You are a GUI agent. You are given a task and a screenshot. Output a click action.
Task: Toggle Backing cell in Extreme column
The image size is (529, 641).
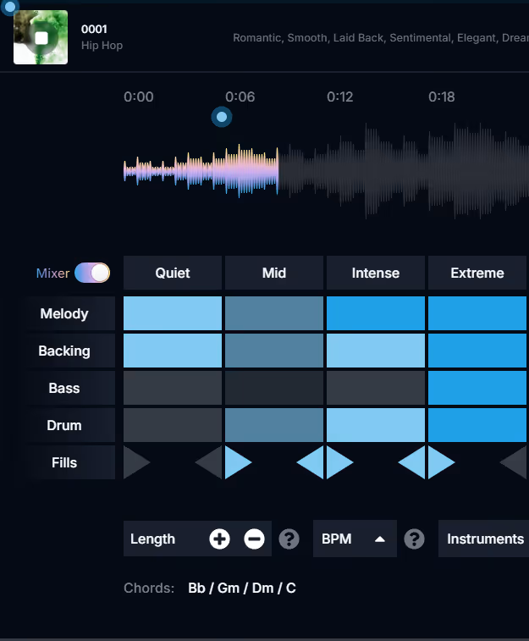[477, 351]
